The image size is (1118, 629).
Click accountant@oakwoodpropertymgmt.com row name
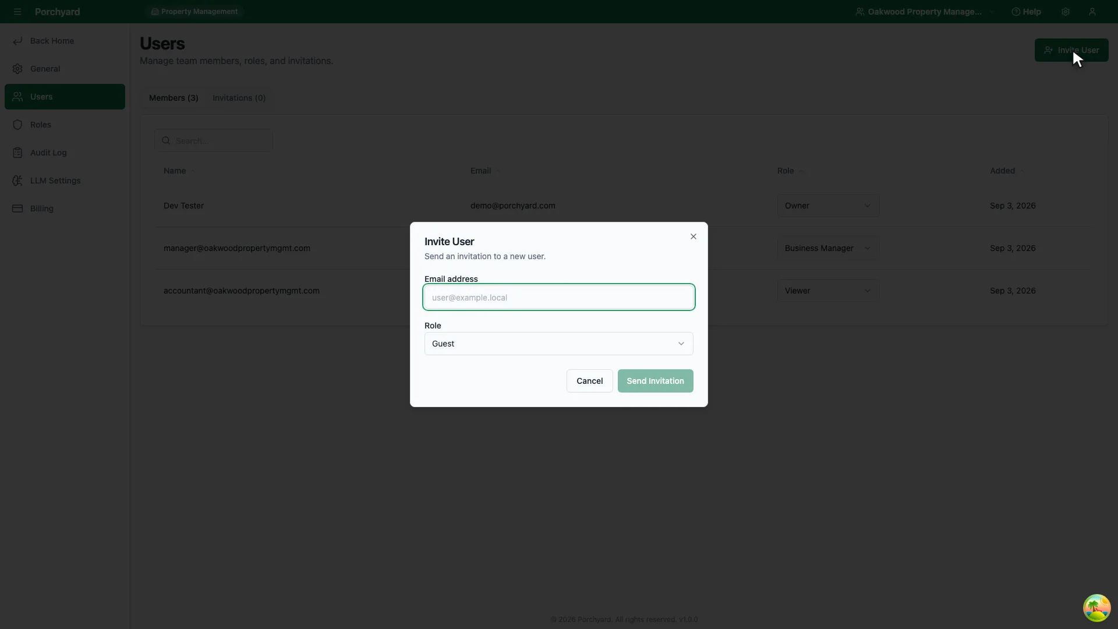(241, 291)
